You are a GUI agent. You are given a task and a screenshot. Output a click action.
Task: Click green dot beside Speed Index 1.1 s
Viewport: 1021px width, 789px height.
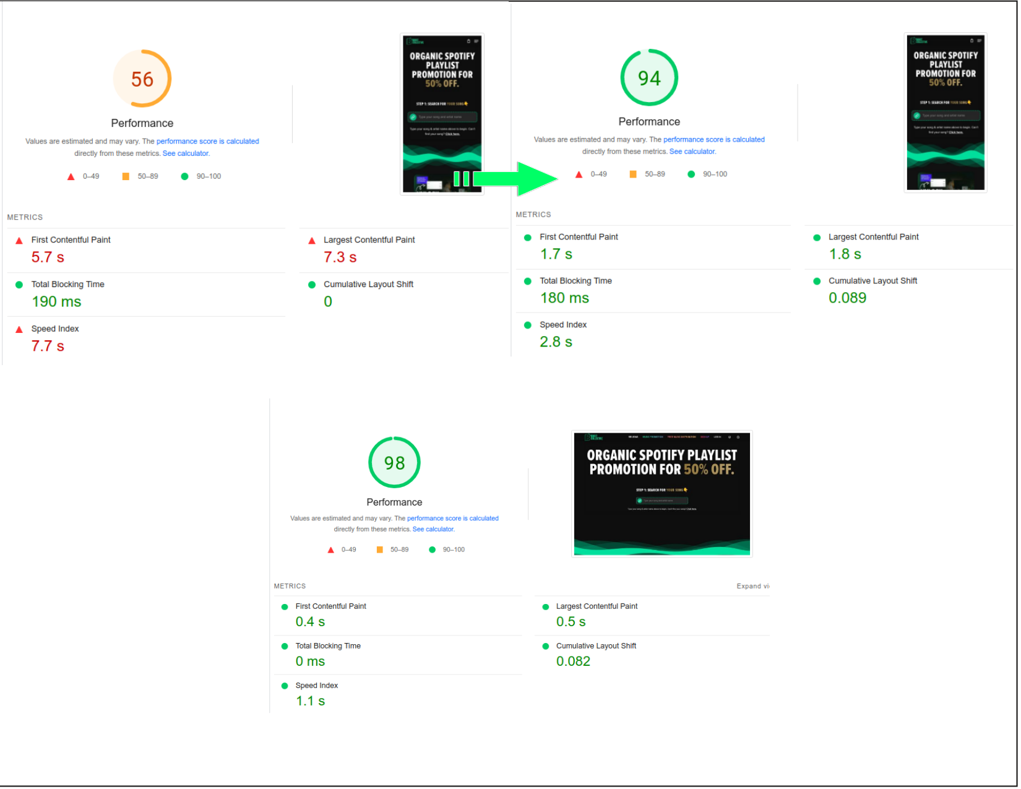(285, 686)
